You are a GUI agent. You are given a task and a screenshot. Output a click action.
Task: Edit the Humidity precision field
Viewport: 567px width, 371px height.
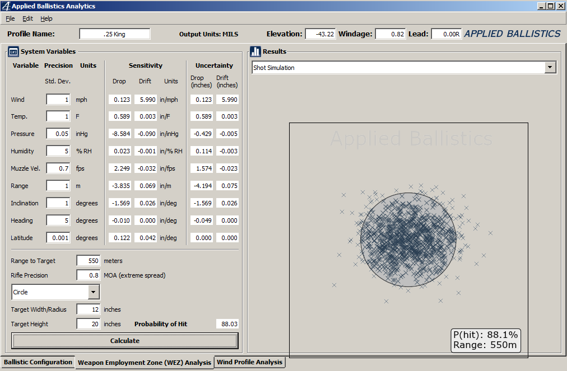[58, 151]
